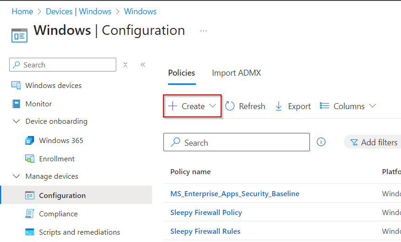Open the Monitor sidebar icon

[16, 104]
